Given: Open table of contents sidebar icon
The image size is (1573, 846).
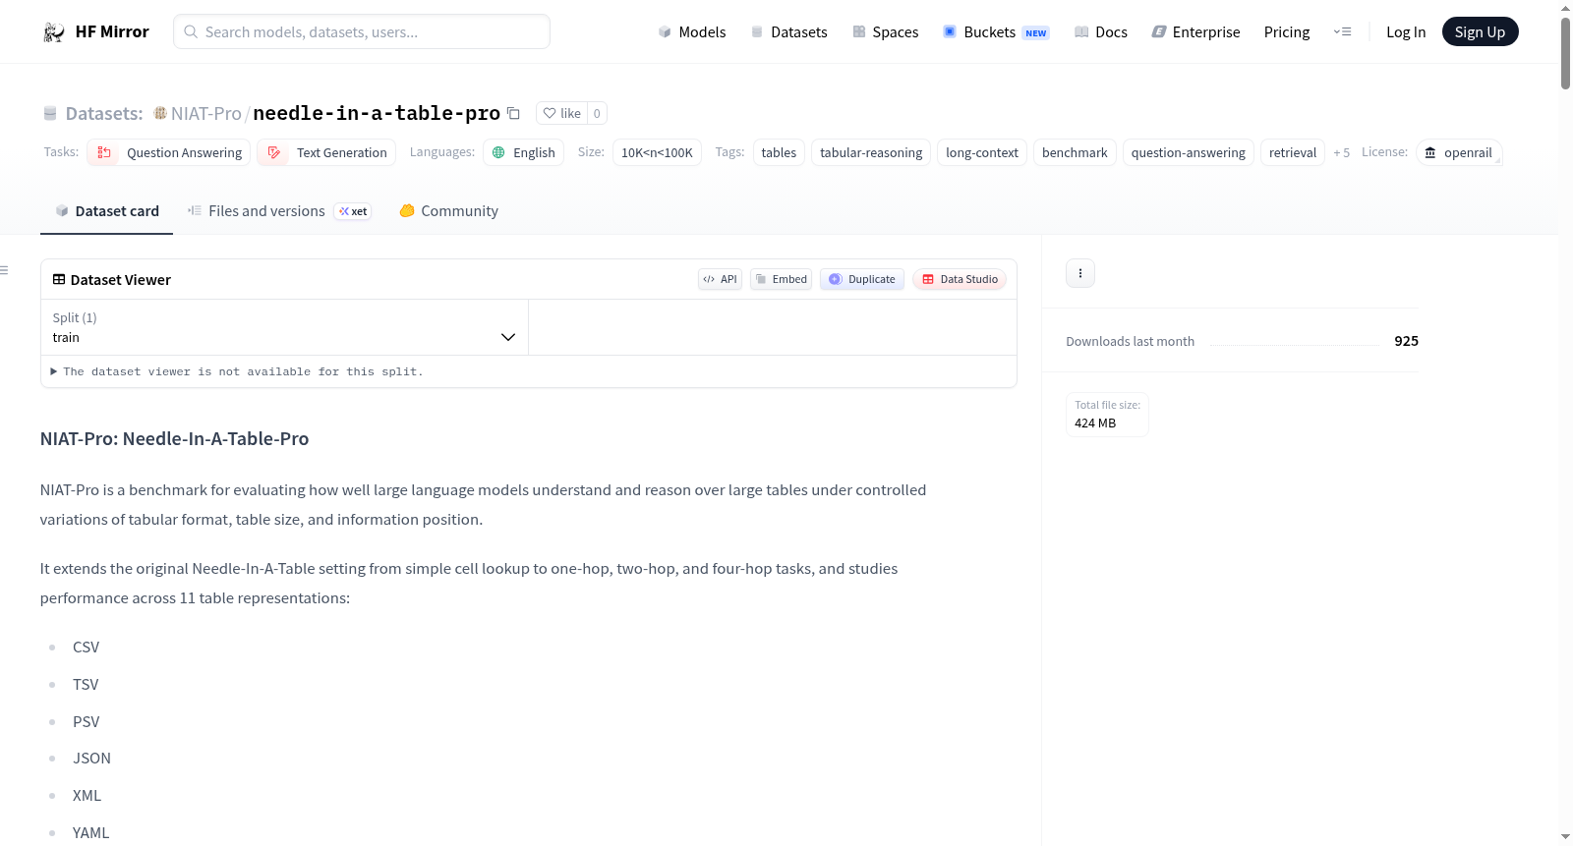Looking at the screenshot, I should pos(5,270).
